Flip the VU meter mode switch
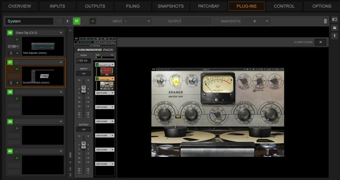Image resolution: width=340 pixels, height=180 pixels. (217, 99)
